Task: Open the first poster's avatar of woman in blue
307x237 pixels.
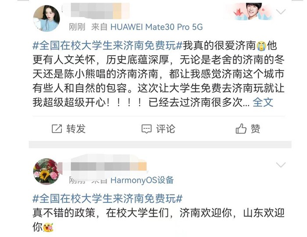Action: tap(46, 18)
